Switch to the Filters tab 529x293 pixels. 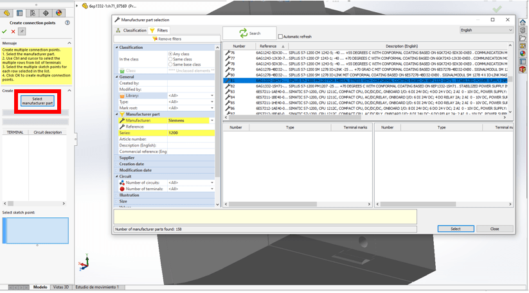pyautogui.click(x=159, y=30)
